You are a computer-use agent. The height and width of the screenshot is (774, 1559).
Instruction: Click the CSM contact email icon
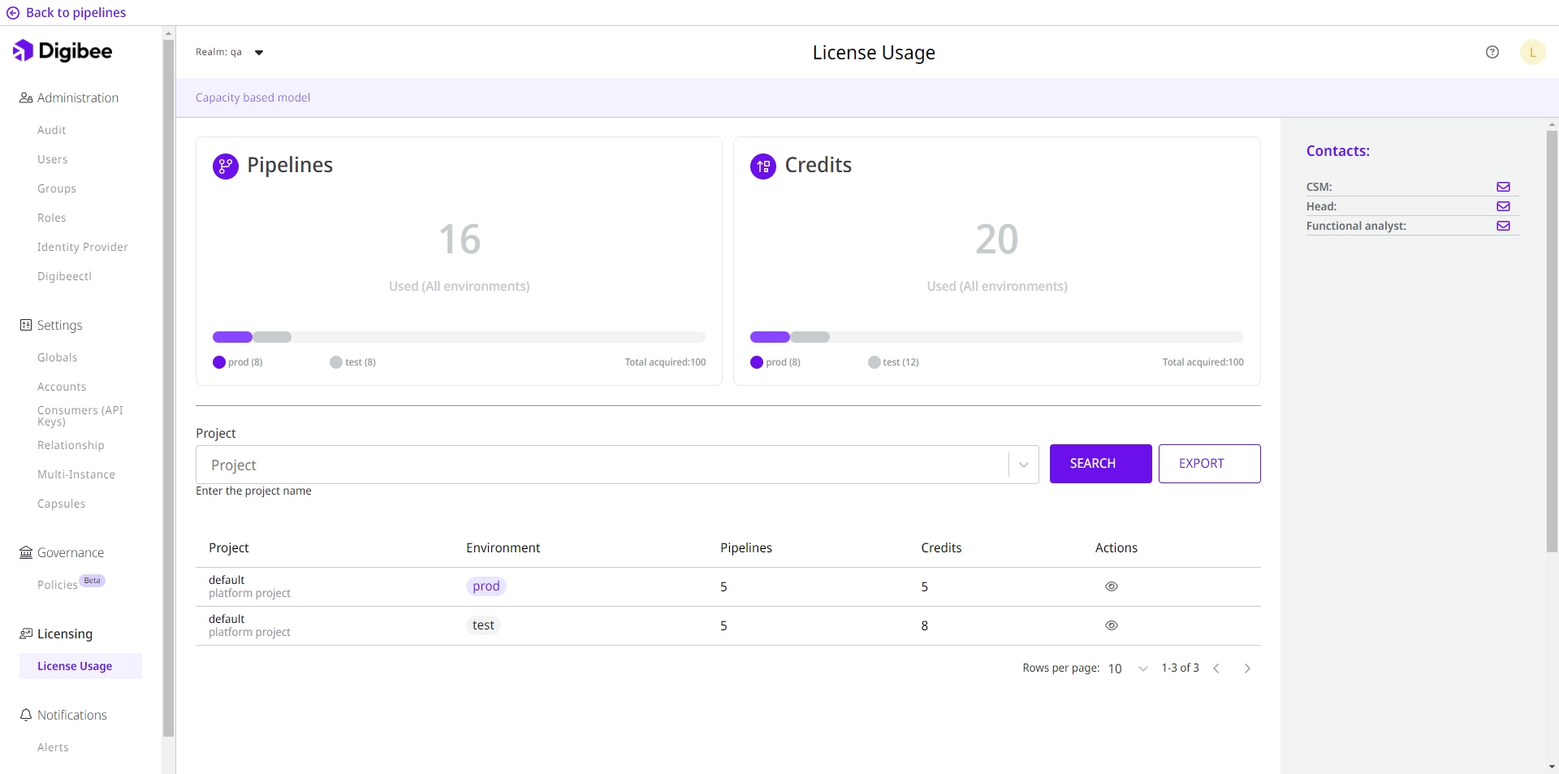pos(1503,187)
